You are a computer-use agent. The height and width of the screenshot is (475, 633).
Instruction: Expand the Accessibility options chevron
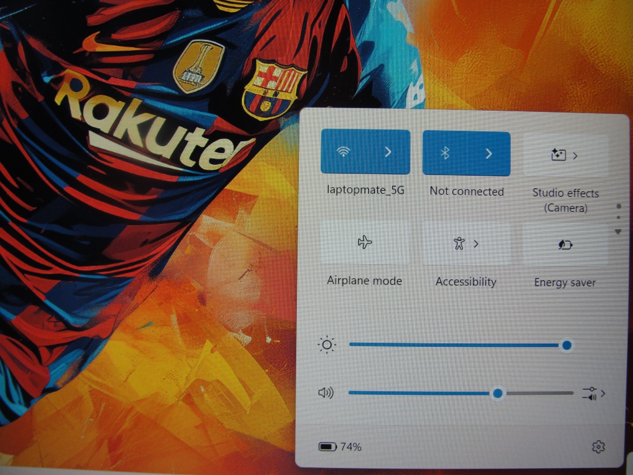pos(476,244)
